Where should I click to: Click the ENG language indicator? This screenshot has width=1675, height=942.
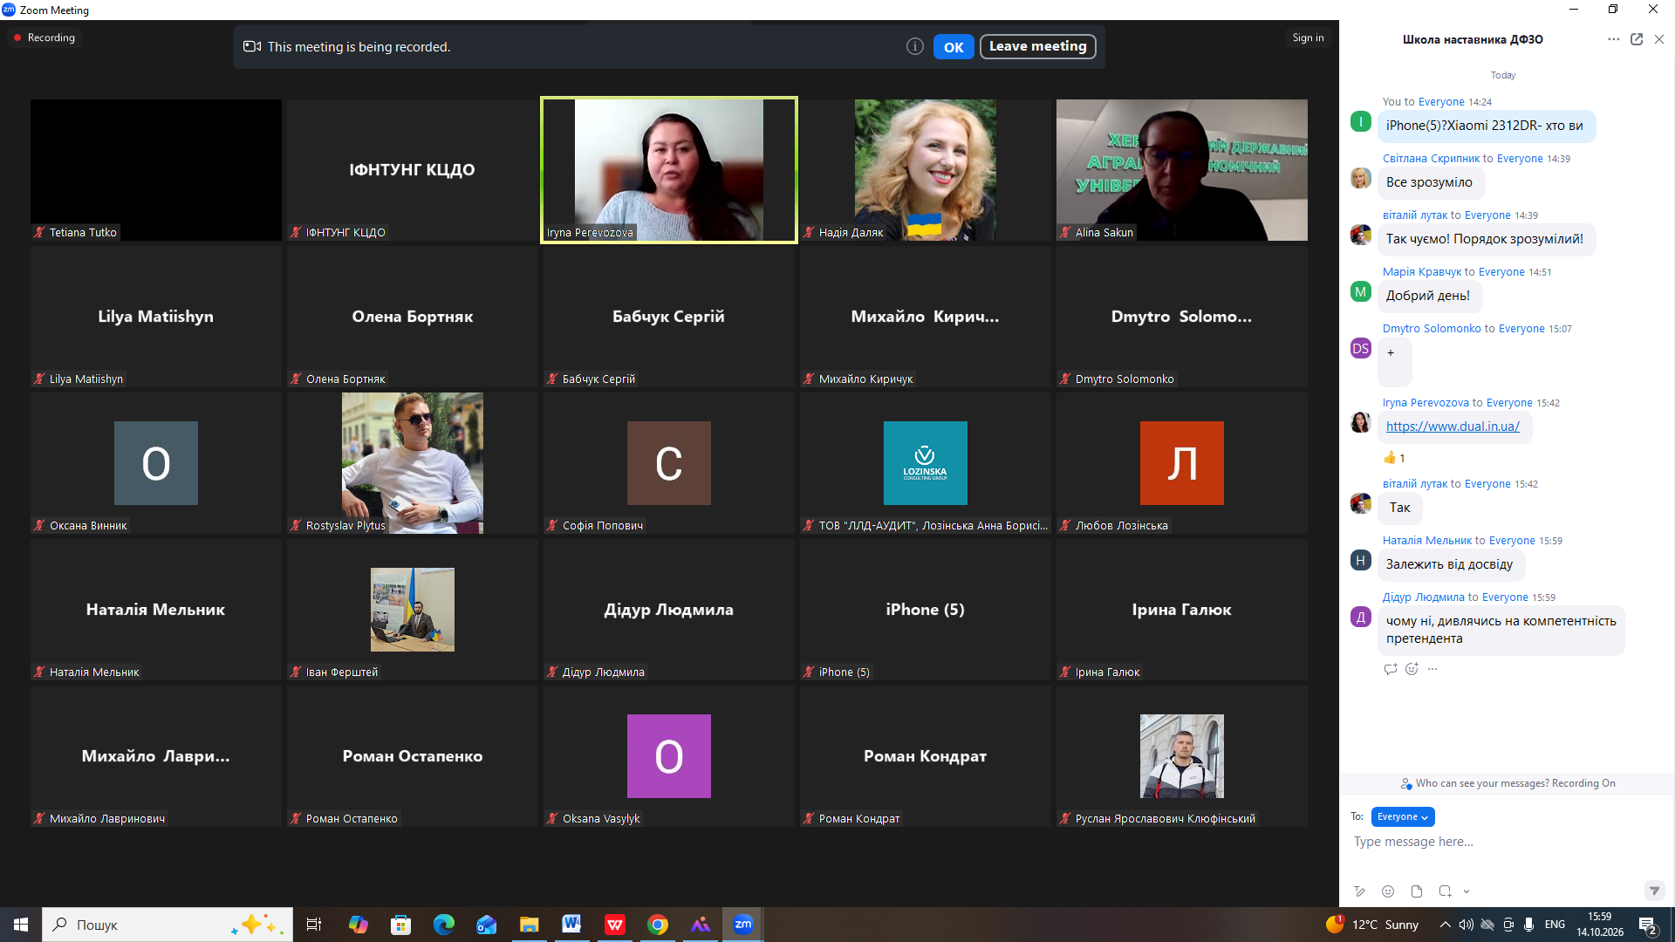tap(1555, 925)
